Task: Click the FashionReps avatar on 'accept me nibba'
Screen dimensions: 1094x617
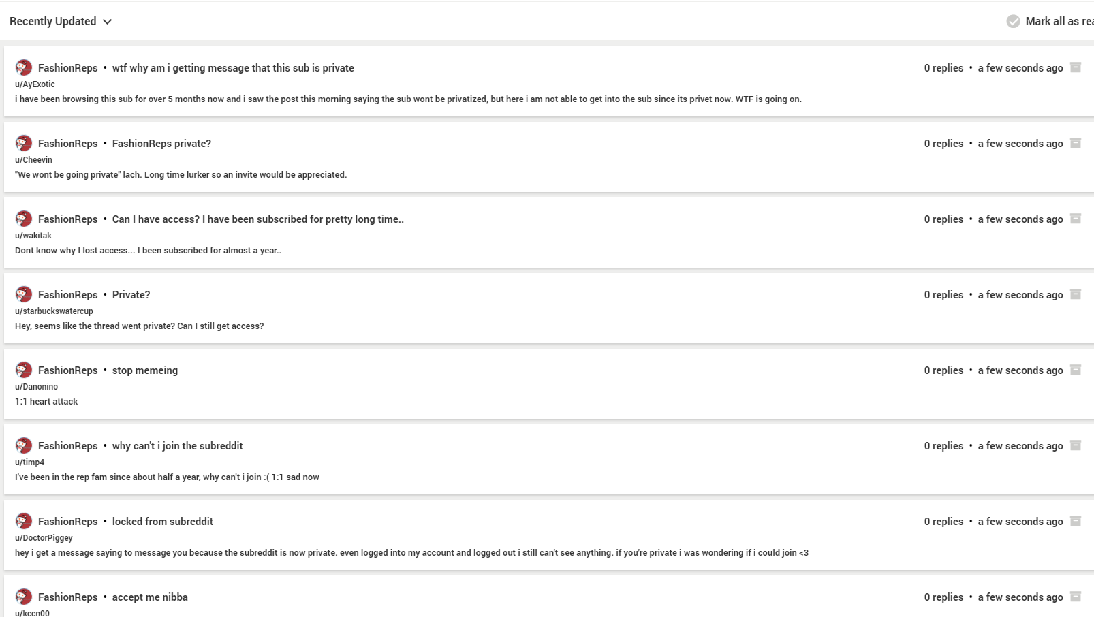Action: (24, 597)
